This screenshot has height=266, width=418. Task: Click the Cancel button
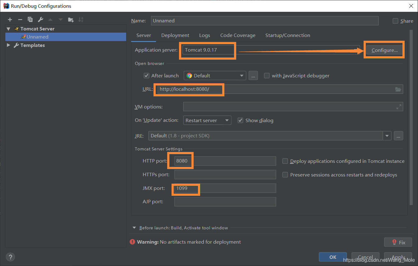coord(365,257)
